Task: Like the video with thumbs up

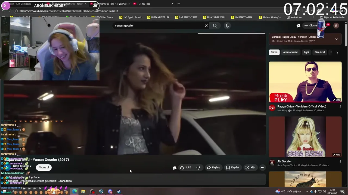Action: pyautogui.click(x=185, y=168)
